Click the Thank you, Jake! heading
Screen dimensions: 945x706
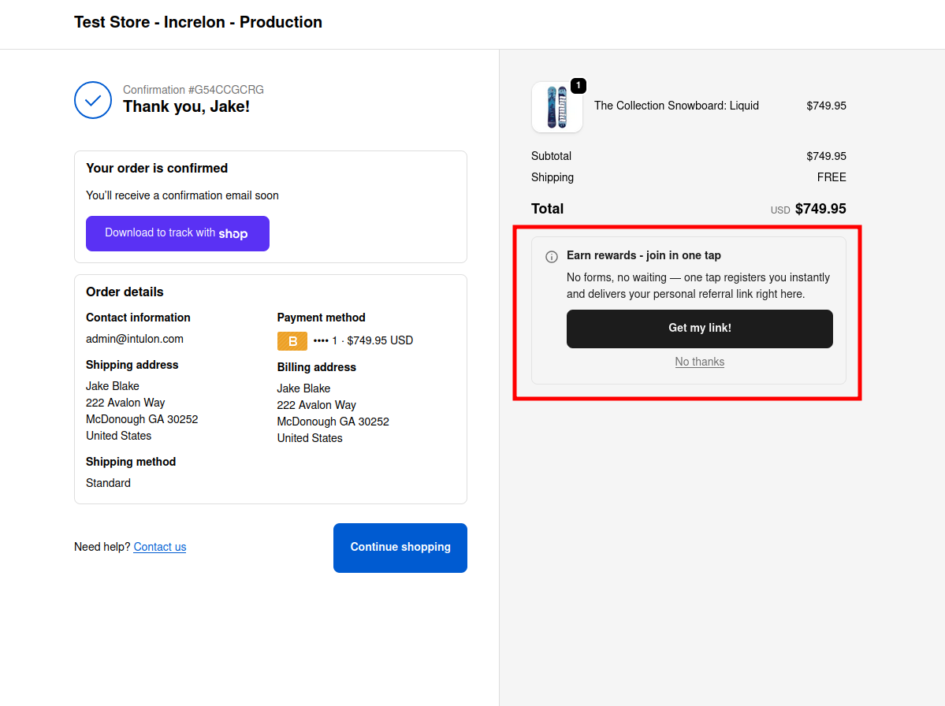point(186,106)
